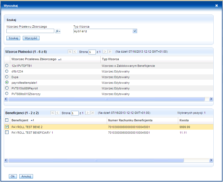Click the Strona page field in Wzorce Płatności
Image resolution: width=223 pixels, height=182 pixels.
coord(92,52)
